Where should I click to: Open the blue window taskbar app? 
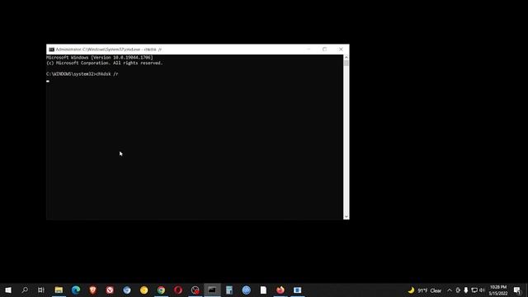pos(297,290)
